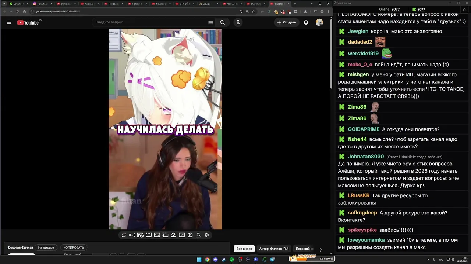Click the MEME PARTY progress bar widget
Viewport: 471px width, 264px height.
click(312, 258)
